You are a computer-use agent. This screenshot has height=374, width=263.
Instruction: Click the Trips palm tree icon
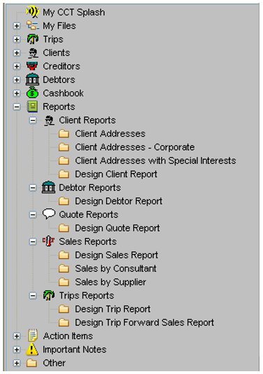(32, 39)
